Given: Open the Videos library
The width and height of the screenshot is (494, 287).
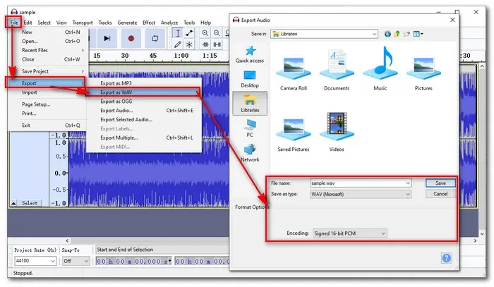Looking at the screenshot, I should 337,132.
